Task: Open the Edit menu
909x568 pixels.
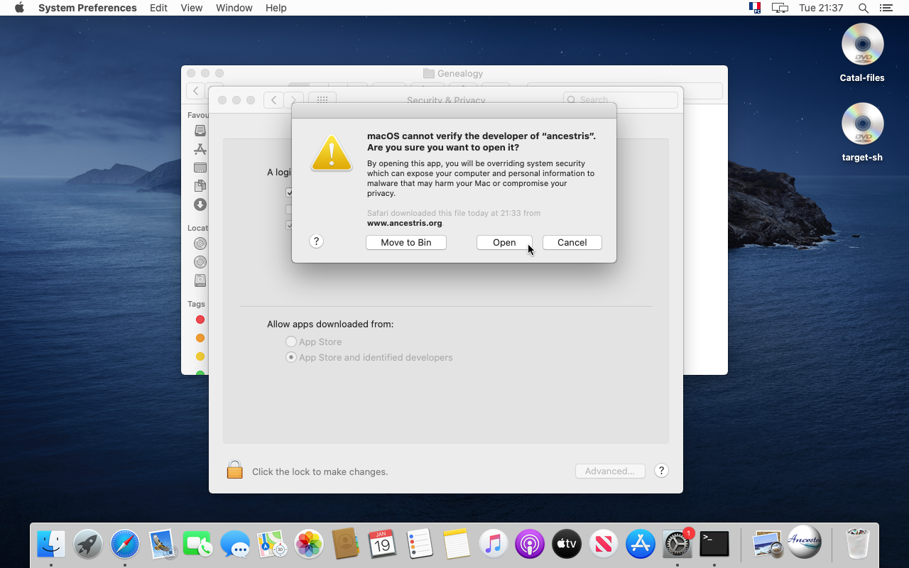Action: (158, 8)
